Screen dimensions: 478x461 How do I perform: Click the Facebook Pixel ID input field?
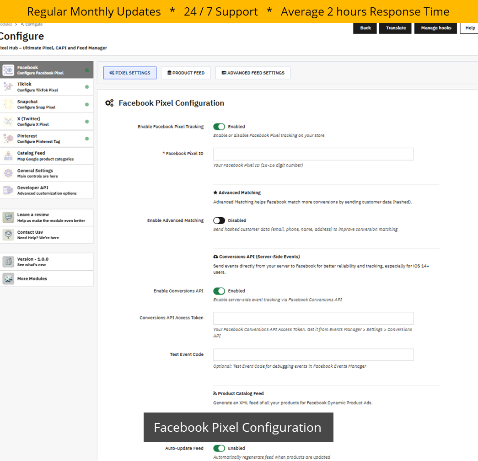313,154
